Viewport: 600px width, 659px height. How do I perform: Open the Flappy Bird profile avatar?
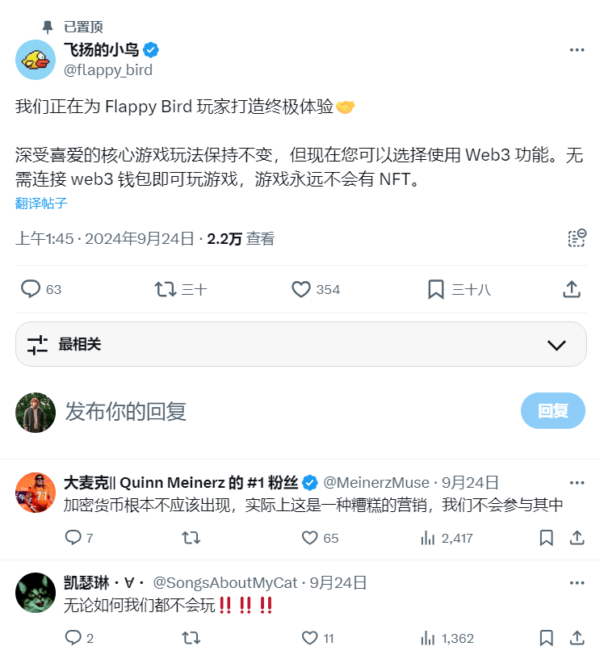click(x=36, y=60)
